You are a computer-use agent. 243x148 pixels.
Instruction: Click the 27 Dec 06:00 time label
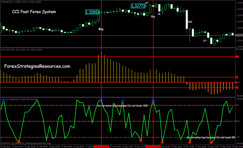[79, 146]
